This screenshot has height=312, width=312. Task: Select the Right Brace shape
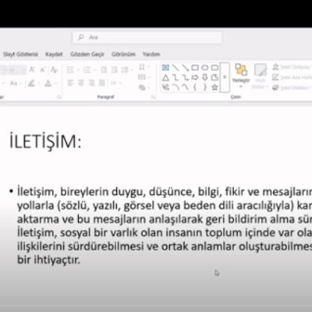[x=205, y=87]
